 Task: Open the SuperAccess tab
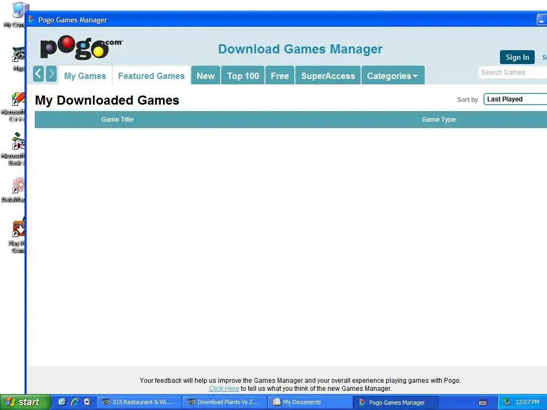[328, 76]
